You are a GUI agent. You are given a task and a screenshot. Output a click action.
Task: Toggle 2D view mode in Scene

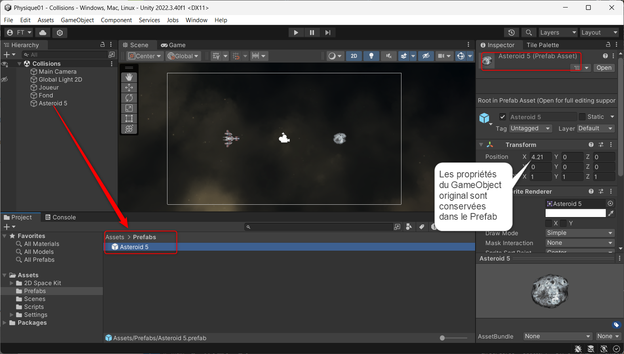click(354, 56)
